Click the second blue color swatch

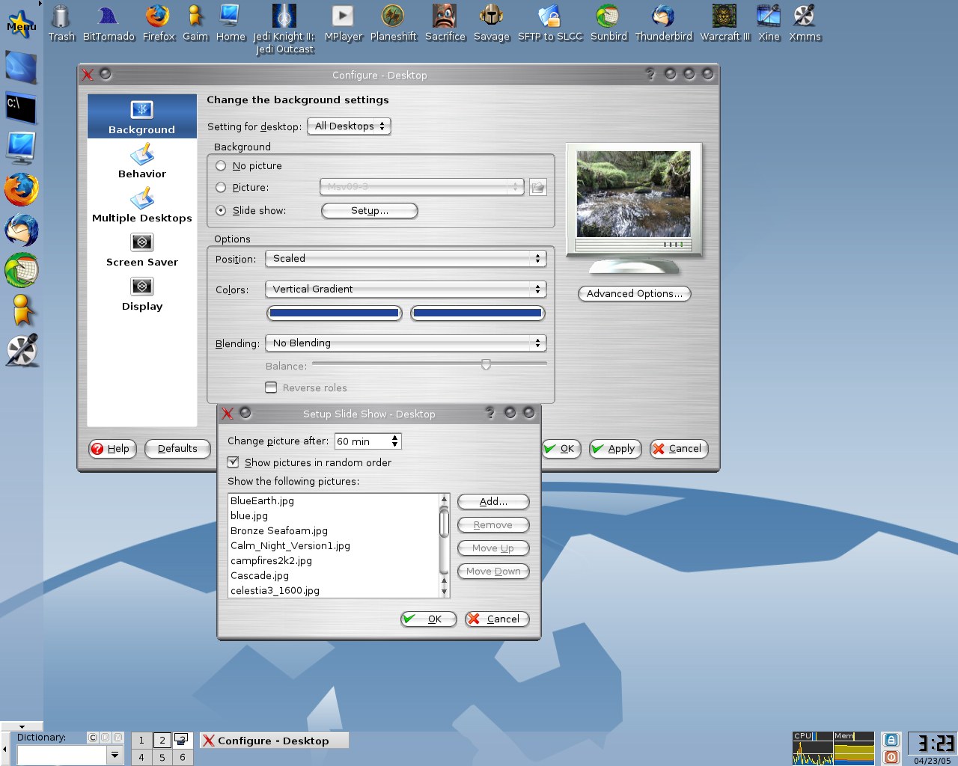coord(478,313)
